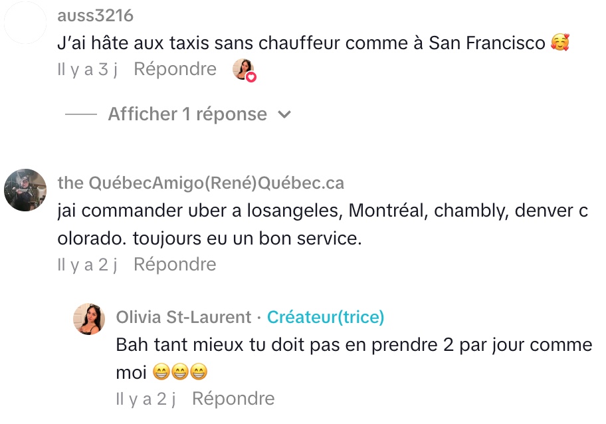Click the grinning emojis in Olivia's reply
The width and height of the screenshot is (606, 424).
pyautogui.click(x=179, y=373)
